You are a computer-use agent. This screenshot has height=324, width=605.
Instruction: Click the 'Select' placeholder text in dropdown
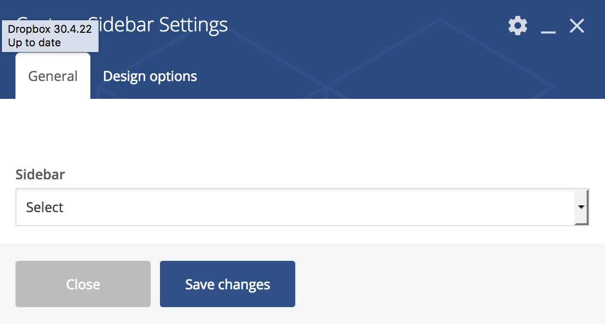45,207
